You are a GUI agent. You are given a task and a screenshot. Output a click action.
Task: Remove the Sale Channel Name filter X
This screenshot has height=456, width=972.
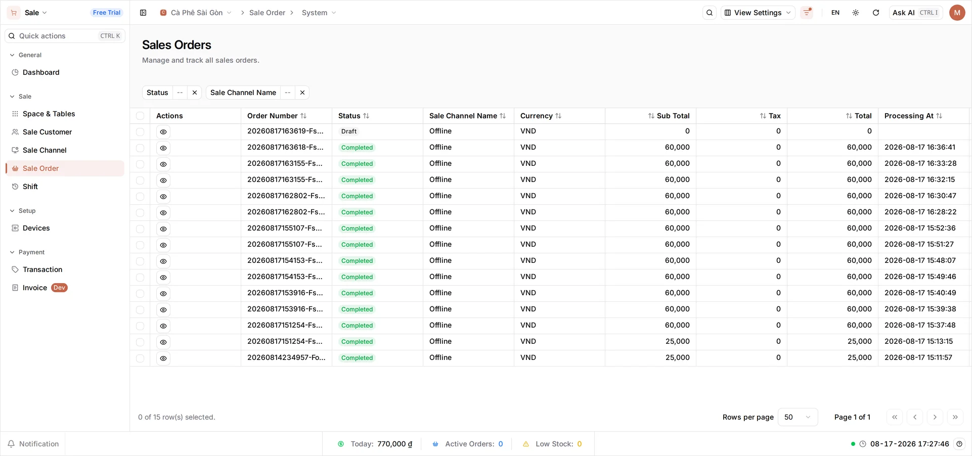pos(302,93)
